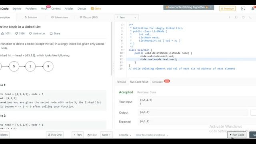
Task: Click linked list node circle 9
Action: click(48, 66)
